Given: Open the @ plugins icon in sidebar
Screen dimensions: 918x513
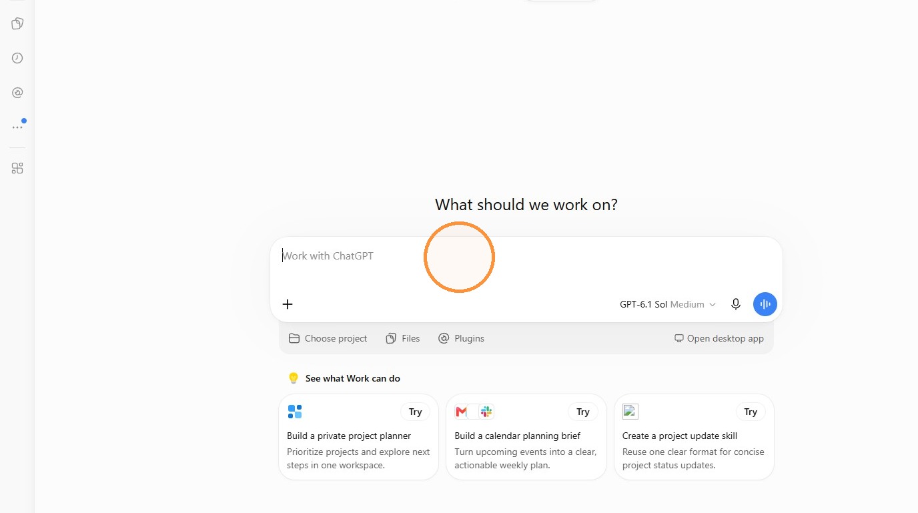Looking at the screenshot, I should (17, 93).
